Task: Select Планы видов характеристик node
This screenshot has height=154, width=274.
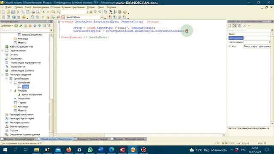Action: (x=25, y=62)
